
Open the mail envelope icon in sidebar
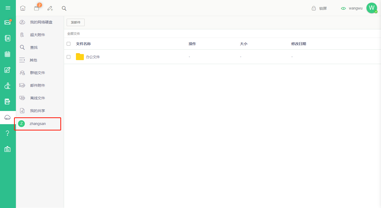coord(8,22)
